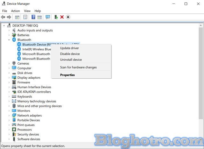Screen dimensions: 204x149
Task: Click the Mice and other pointing devices icon
Action: point(14,106)
